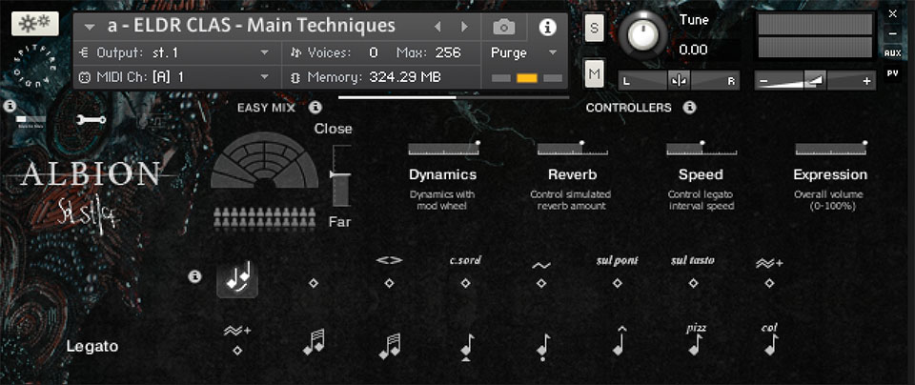
Task: Select the wavy-line vibrato articulation
Action: 541,273
